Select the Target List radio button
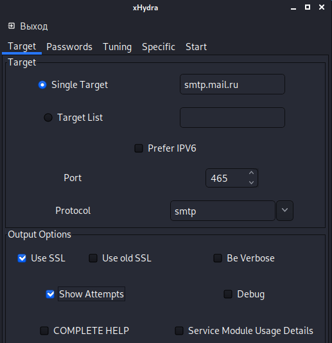The image size is (332, 343). 48,118
